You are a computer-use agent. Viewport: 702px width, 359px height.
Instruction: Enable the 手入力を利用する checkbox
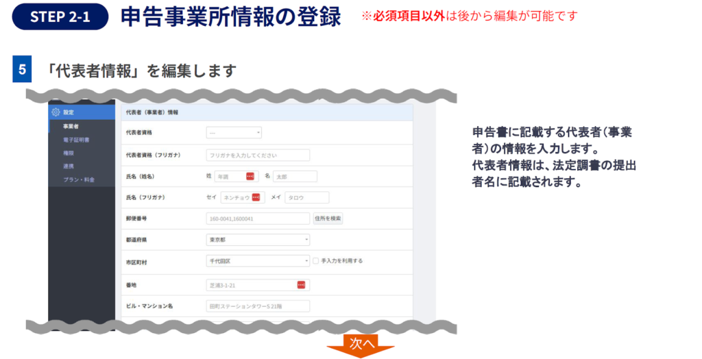[x=316, y=261]
